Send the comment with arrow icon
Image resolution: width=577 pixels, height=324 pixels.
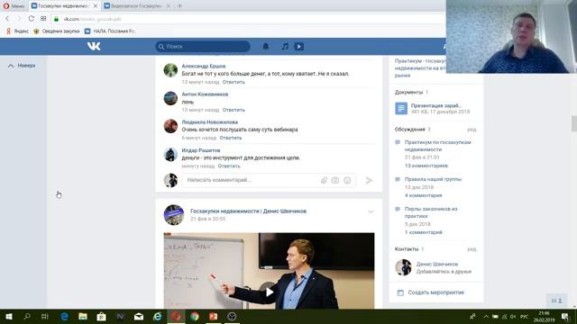369,180
